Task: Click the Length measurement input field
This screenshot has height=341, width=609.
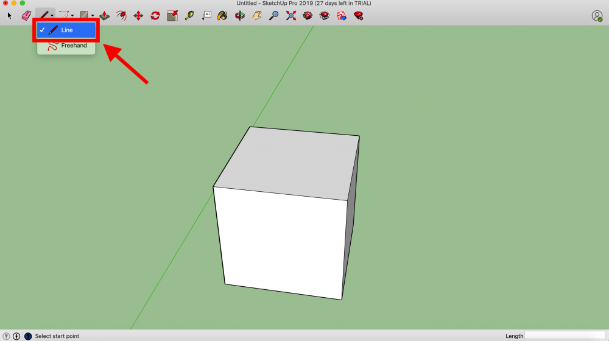Action: pos(565,336)
